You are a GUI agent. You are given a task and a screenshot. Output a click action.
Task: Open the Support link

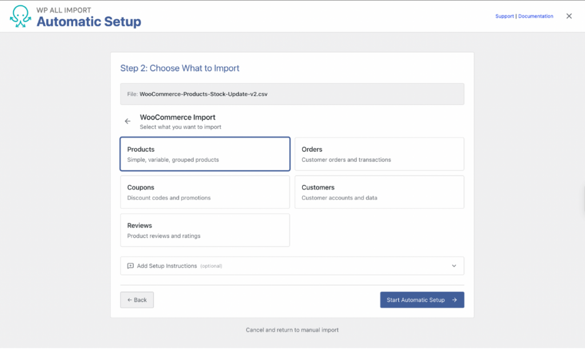(x=504, y=16)
